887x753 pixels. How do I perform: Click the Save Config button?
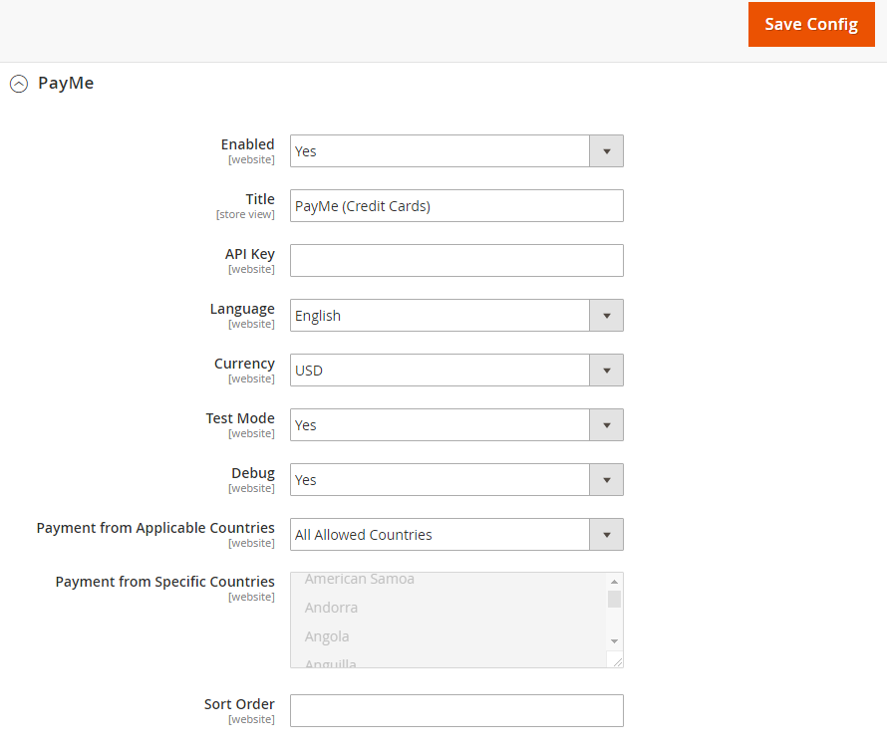(x=810, y=25)
